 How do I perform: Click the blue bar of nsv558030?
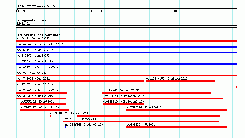point(127,64)
